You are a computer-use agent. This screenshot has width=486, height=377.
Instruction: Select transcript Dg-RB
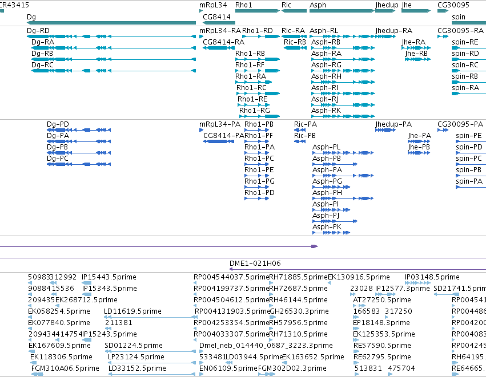tap(114, 59)
